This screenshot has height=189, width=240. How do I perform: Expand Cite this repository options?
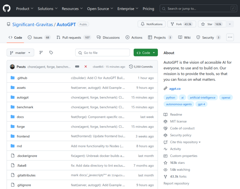pyautogui.click(x=182, y=142)
